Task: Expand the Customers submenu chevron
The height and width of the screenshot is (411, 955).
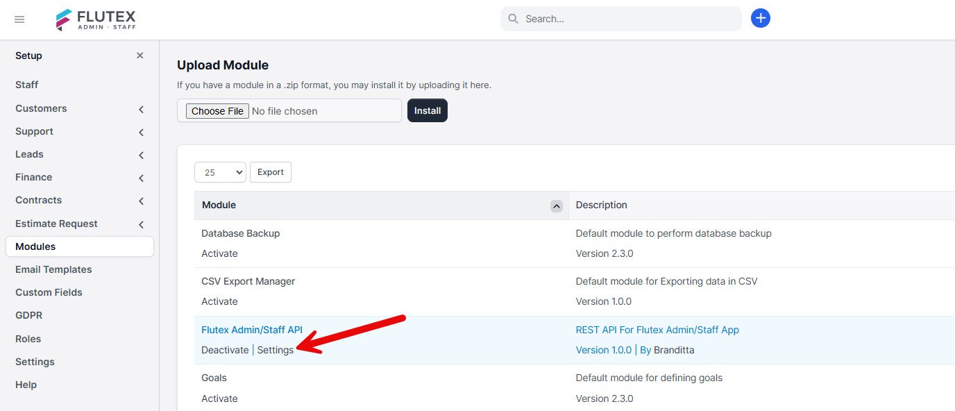Action: [x=141, y=109]
